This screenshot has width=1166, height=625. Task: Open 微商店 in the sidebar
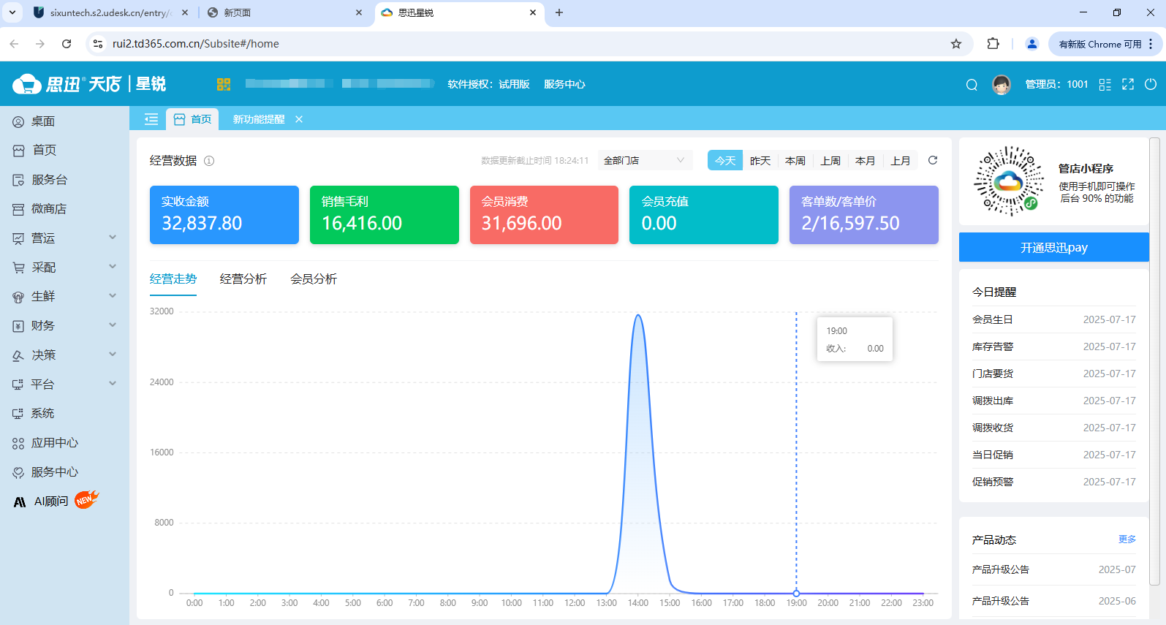(x=48, y=209)
